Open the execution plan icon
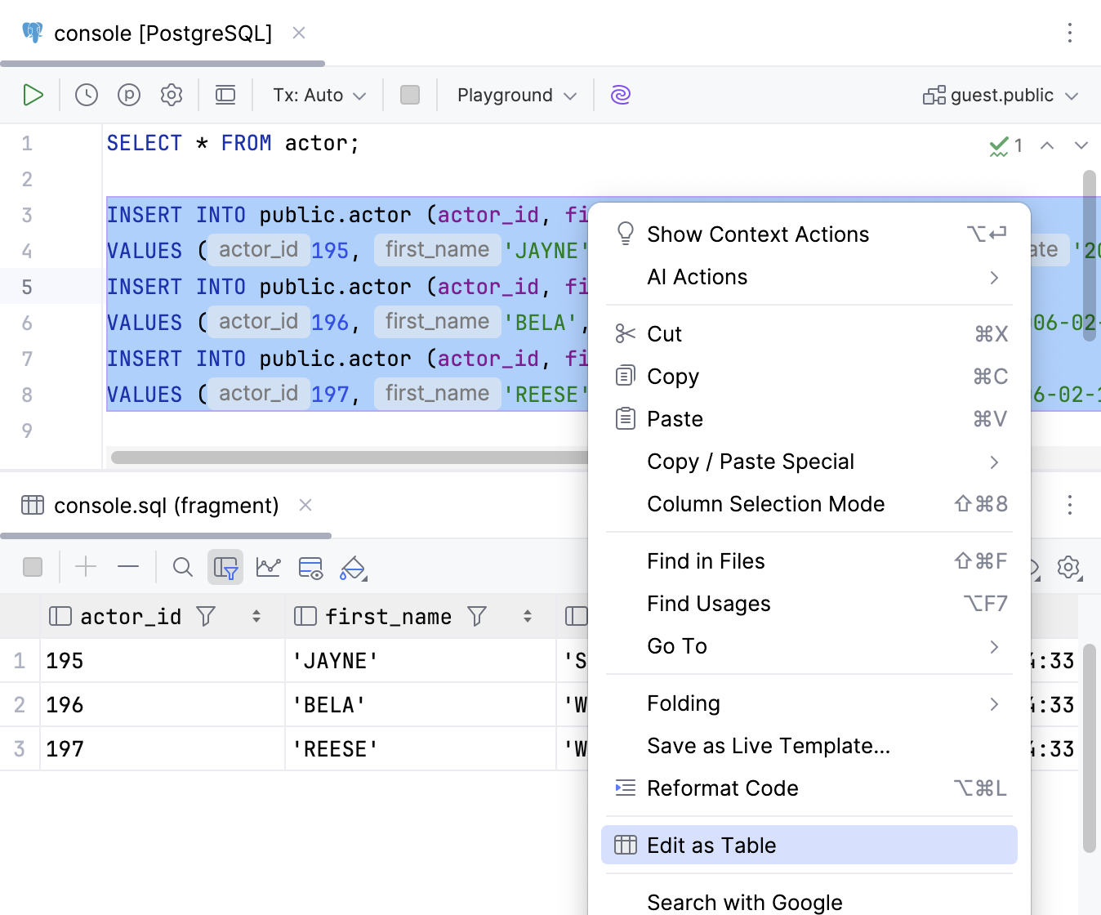 pyautogui.click(x=128, y=95)
